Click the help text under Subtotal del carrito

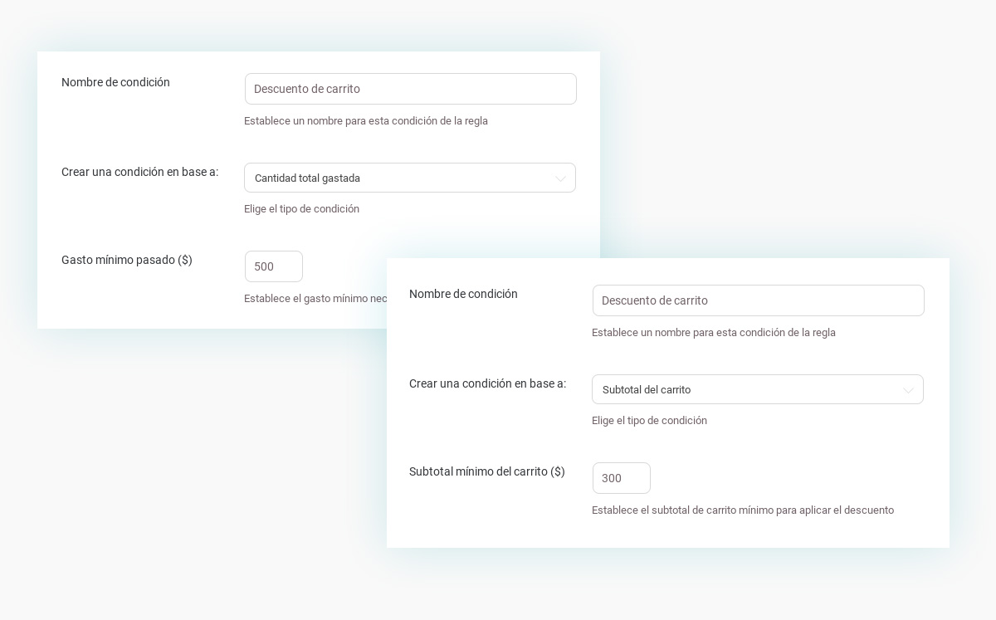649,421
